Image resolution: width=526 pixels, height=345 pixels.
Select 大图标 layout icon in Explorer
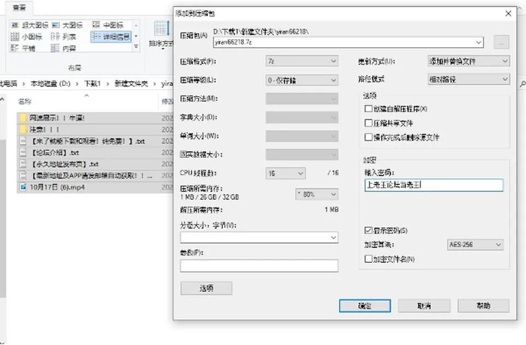pyautogui.click(x=56, y=25)
